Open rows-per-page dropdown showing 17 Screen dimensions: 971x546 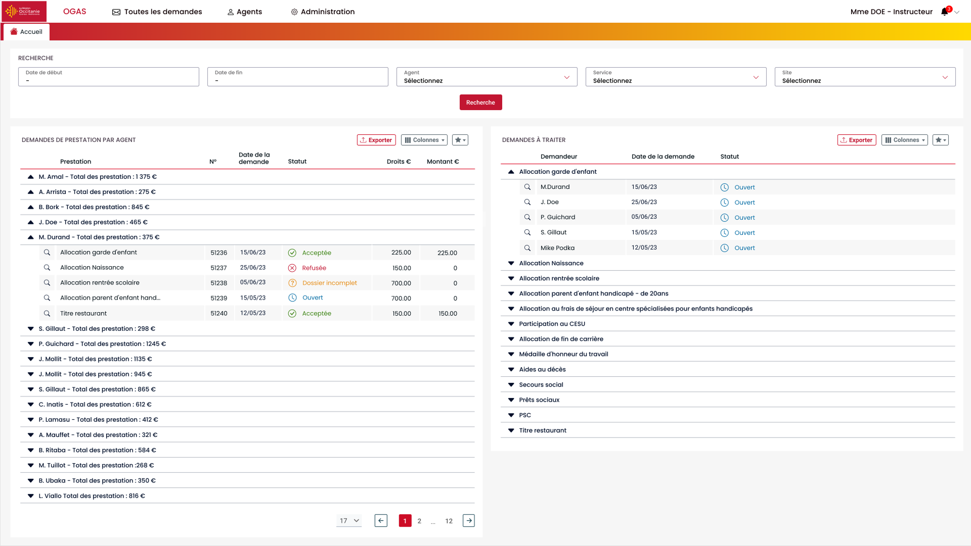coord(349,521)
